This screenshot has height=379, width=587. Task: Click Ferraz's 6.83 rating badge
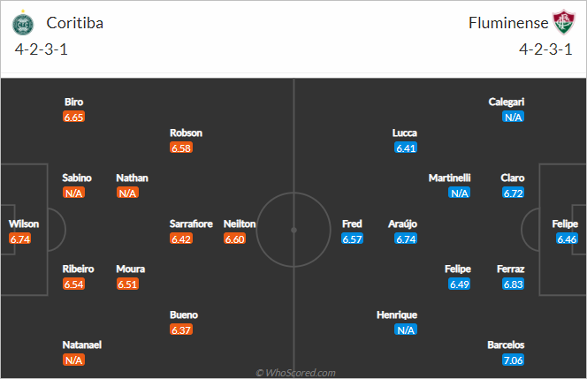point(513,284)
